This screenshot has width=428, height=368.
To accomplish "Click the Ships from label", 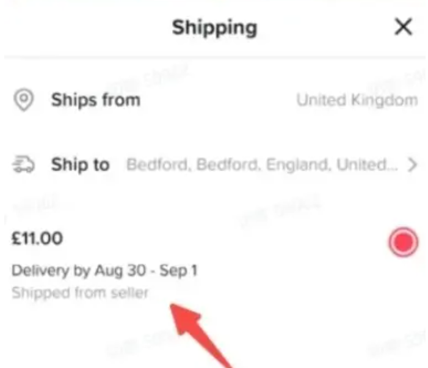I will 95,100.
